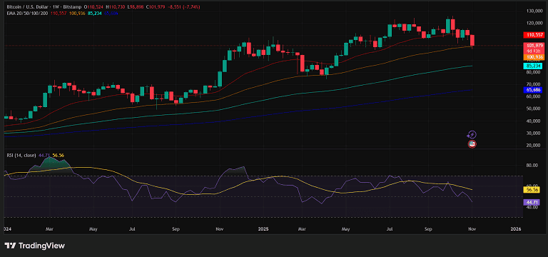Screen dimensions: 548x257
Task: Click the yellow 56.56 RSI axis label
Action: 532,190
